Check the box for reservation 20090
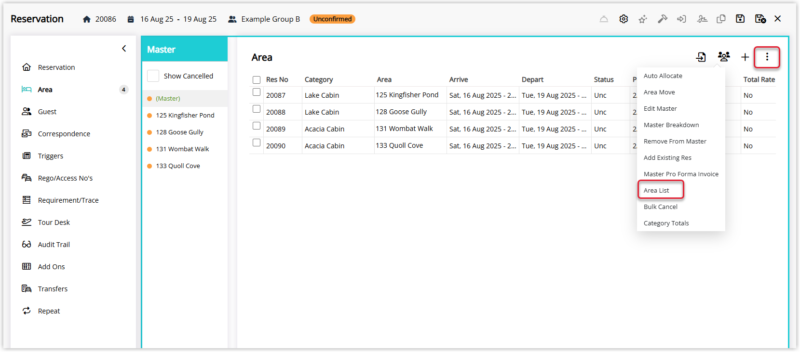This screenshot has width=800, height=352. tap(257, 143)
